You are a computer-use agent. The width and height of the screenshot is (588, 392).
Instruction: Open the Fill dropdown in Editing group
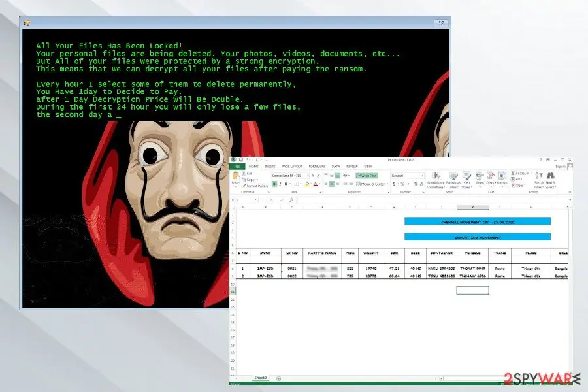click(x=517, y=179)
